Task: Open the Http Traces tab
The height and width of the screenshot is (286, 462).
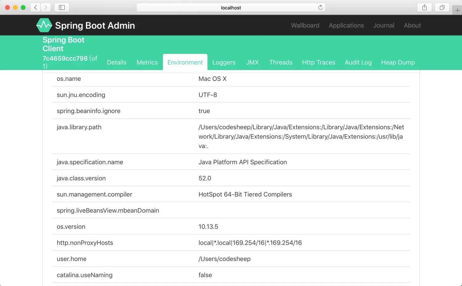Action: pos(318,62)
